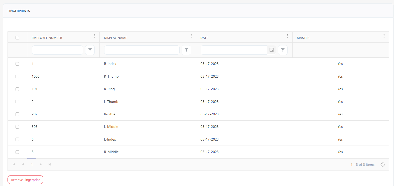Expand the Master column menu

pos(384,36)
